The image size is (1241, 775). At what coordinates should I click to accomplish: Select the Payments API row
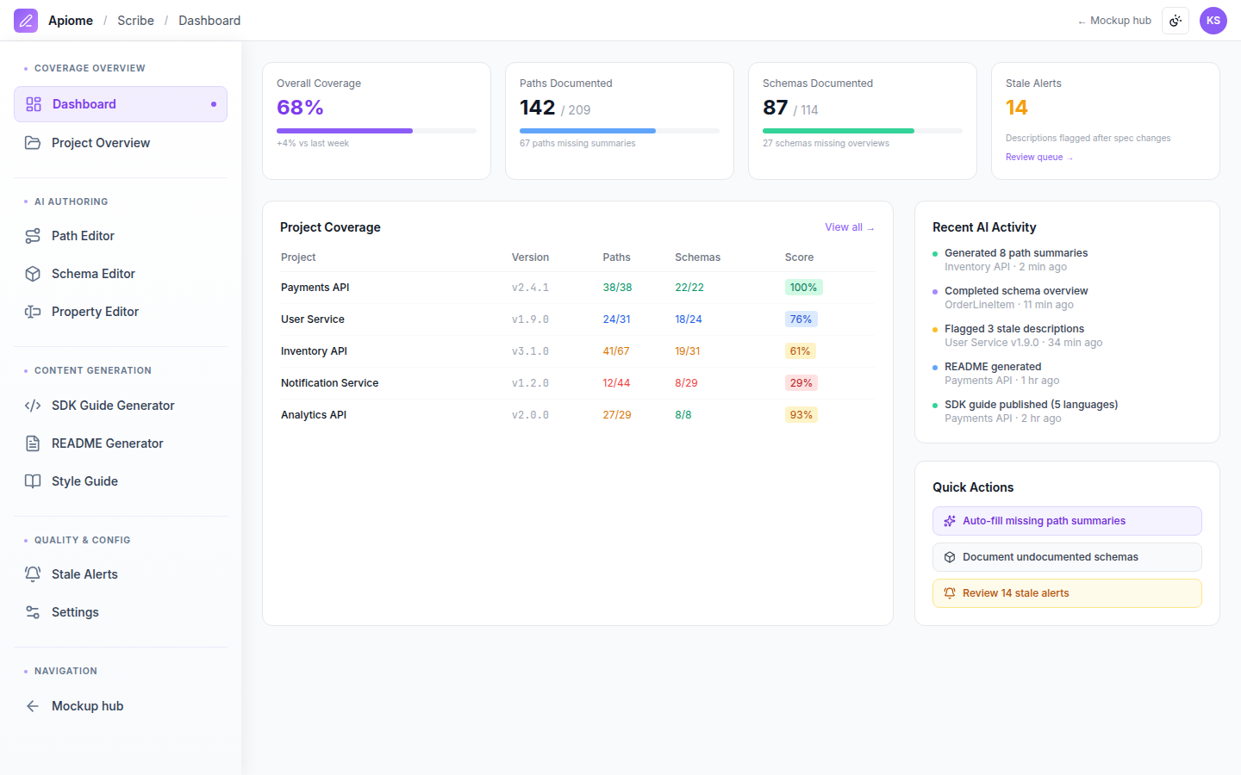[x=577, y=288]
